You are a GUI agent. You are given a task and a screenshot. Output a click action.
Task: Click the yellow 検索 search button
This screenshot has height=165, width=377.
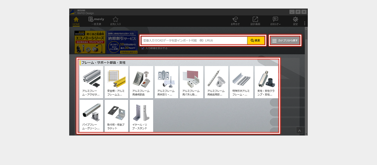coord(256,40)
